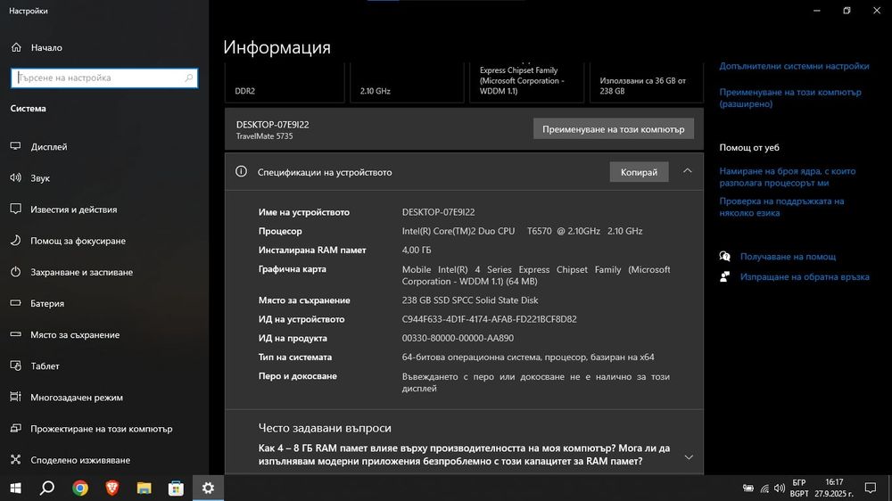
Task: Click the Батерия icon in sidebar
Action: tap(16, 302)
